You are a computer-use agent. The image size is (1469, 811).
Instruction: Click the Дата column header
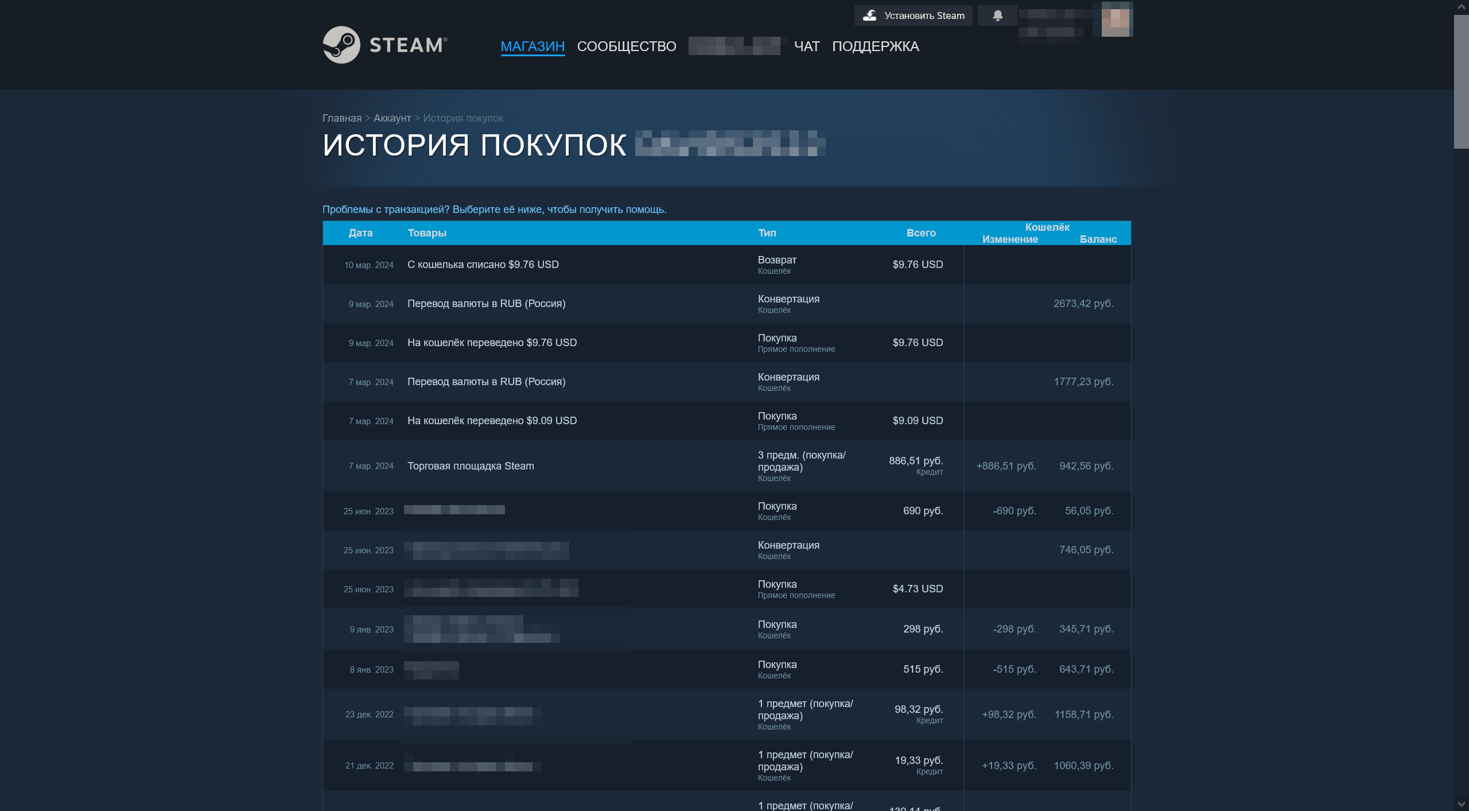(360, 233)
